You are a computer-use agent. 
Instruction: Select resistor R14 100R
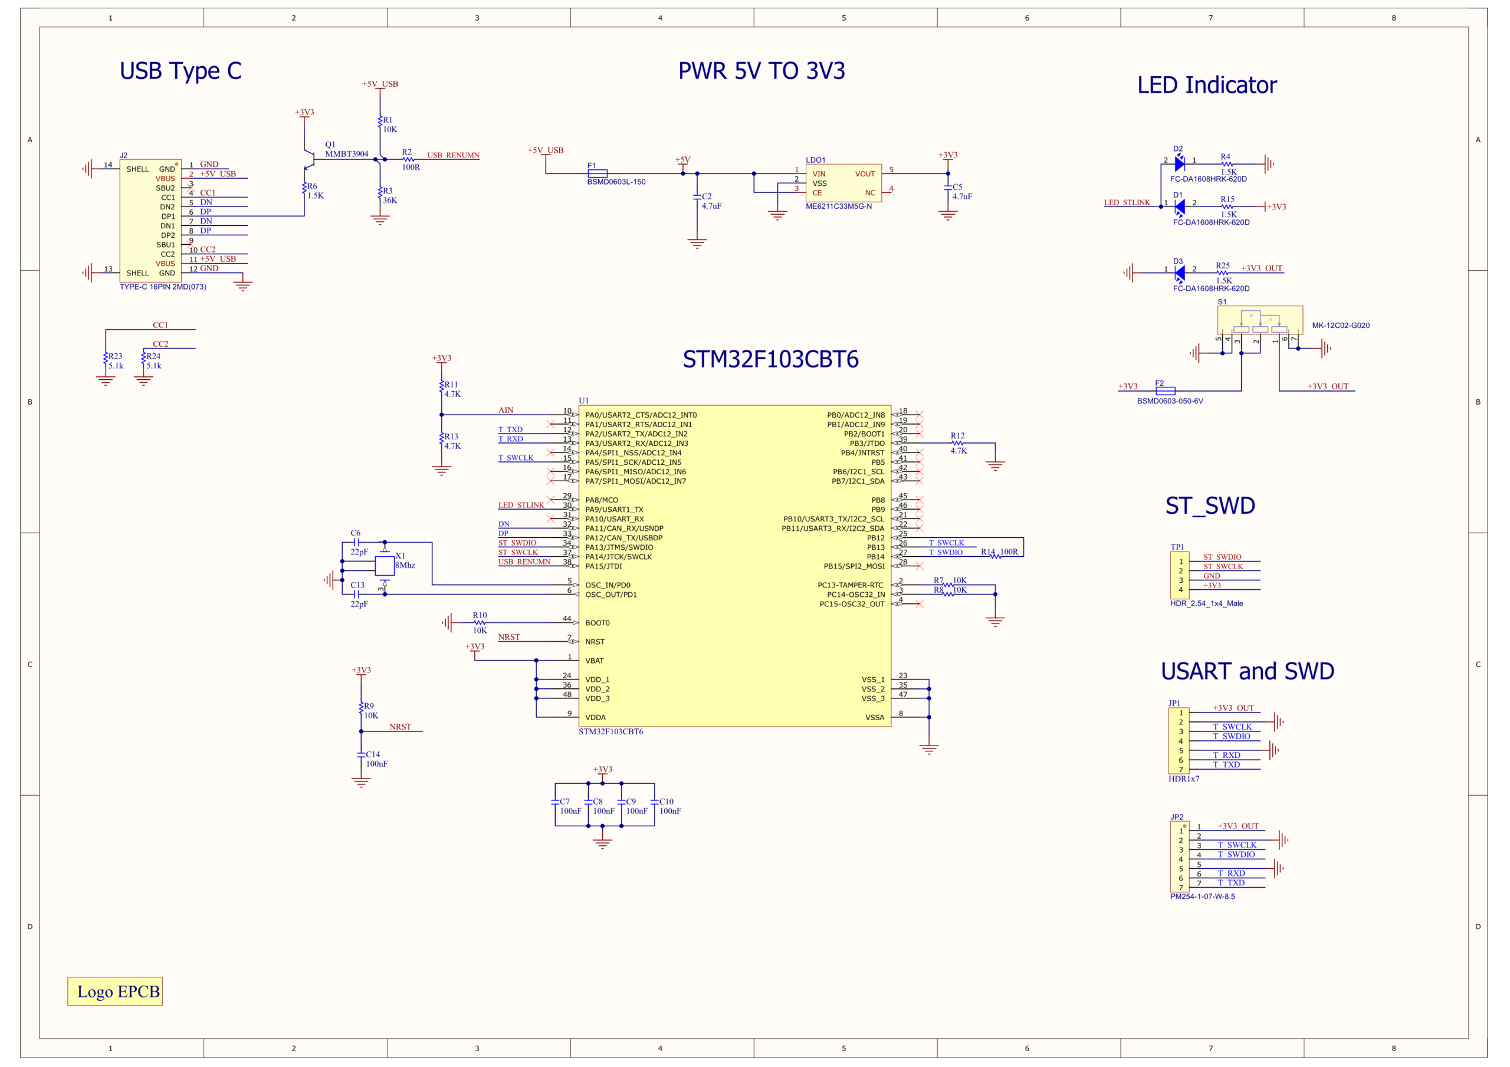(995, 557)
